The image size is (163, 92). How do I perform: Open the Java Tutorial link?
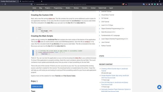(105, 42)
